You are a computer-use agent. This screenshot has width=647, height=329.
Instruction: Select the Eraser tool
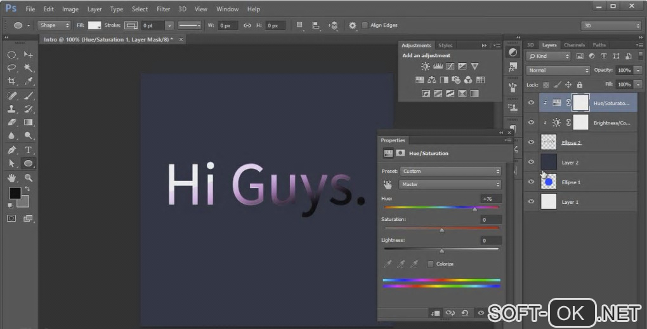point(11,123)
